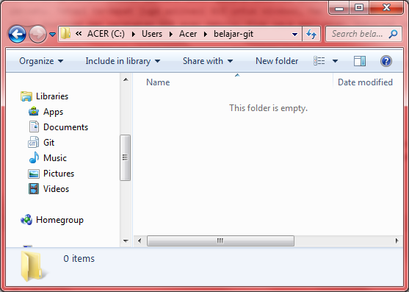Viewport: 409px width, 292px height.
Task: Open the Documents library
Action: pyautogui.click(x=66, y=127)
